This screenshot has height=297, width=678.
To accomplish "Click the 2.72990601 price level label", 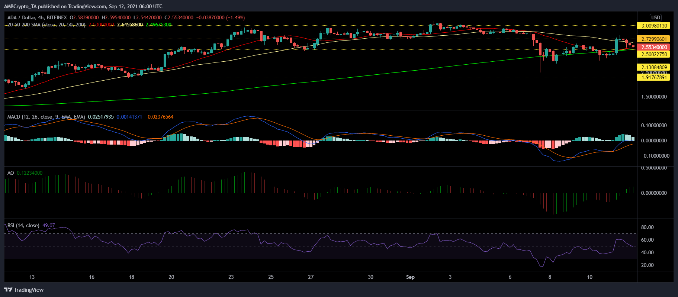I will pyautogui.click(x=654, y=39).
